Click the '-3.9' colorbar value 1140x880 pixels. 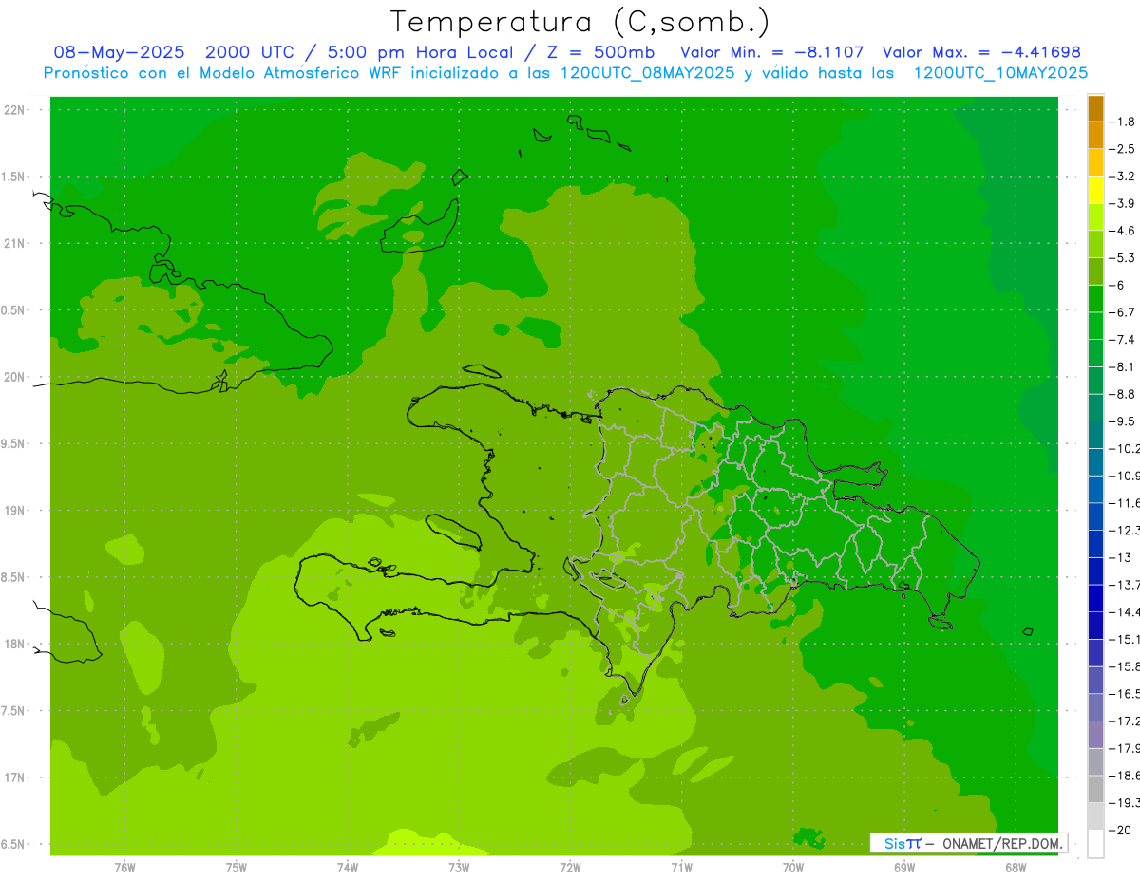[1123, 203]
